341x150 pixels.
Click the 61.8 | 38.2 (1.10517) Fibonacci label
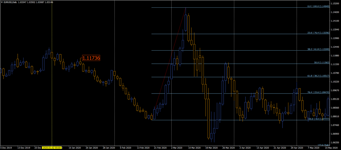pyautogui.click(x=318, y=76)
